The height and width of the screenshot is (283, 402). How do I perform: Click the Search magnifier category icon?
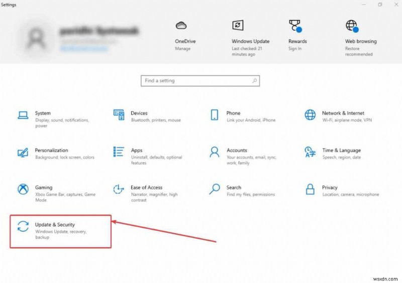tap(215, 189)
